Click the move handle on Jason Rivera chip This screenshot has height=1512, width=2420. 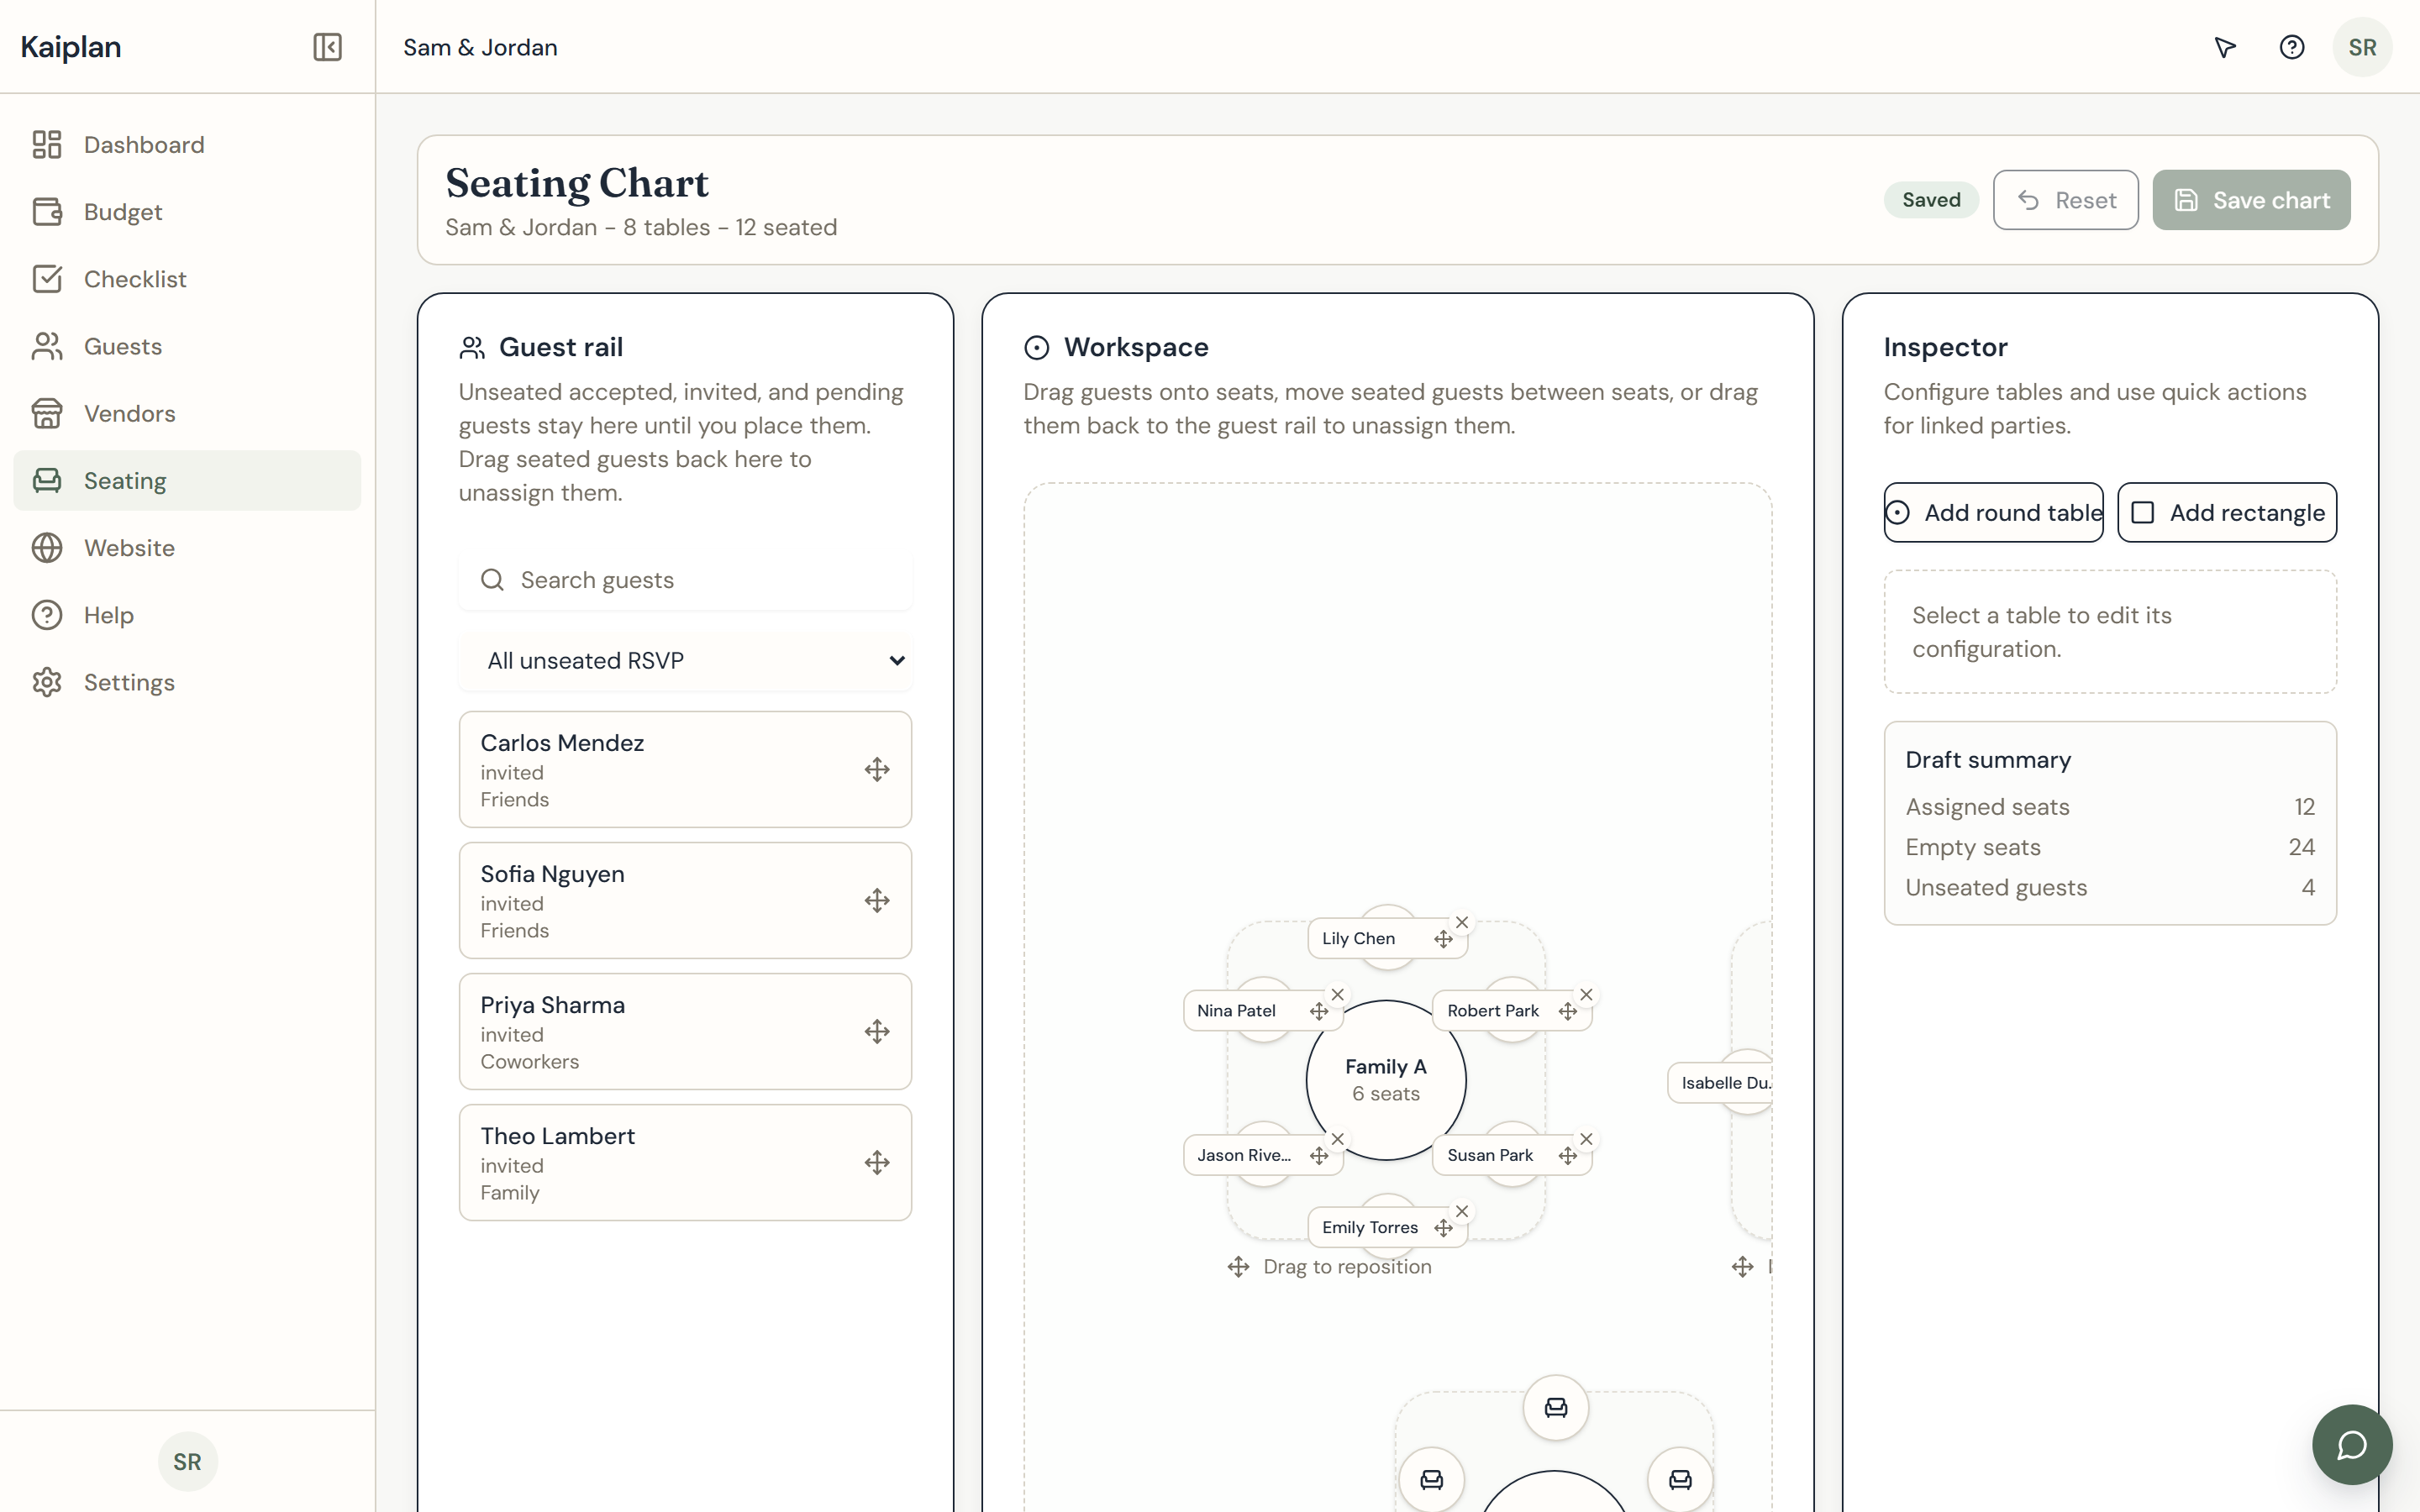pos(1319,1155)
